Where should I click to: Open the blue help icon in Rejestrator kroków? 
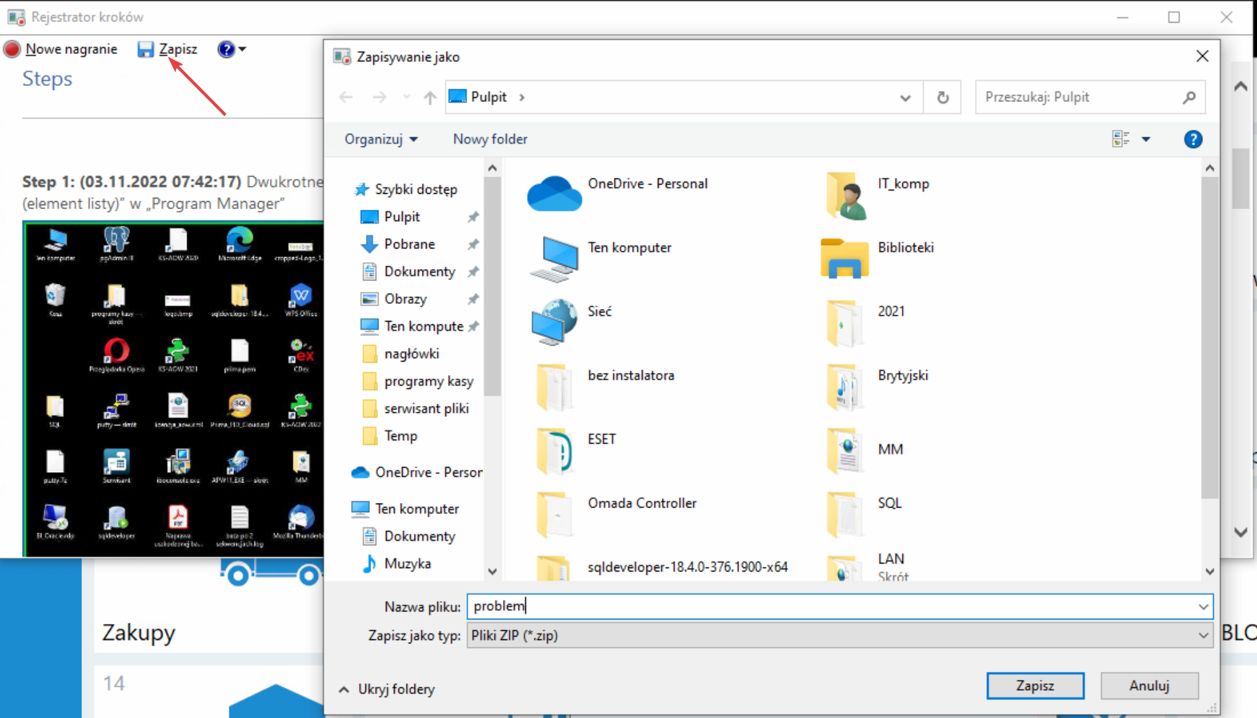[226, 49]
